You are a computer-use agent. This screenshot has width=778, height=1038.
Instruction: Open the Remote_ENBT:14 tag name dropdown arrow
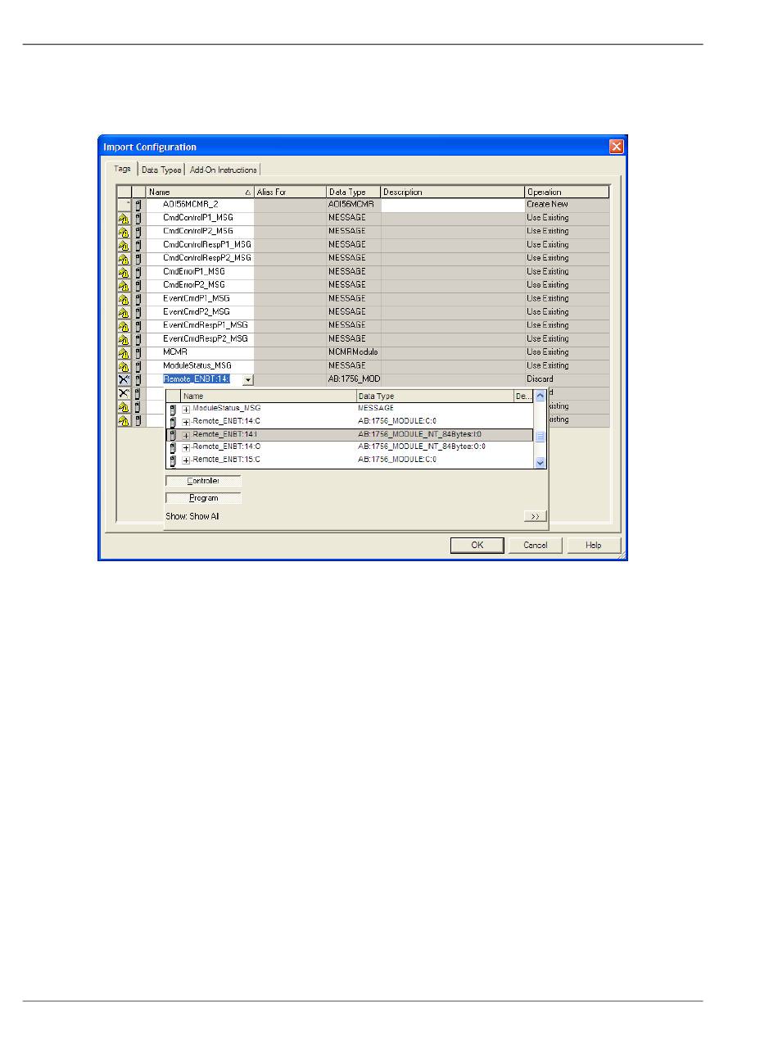click(248, 379)
